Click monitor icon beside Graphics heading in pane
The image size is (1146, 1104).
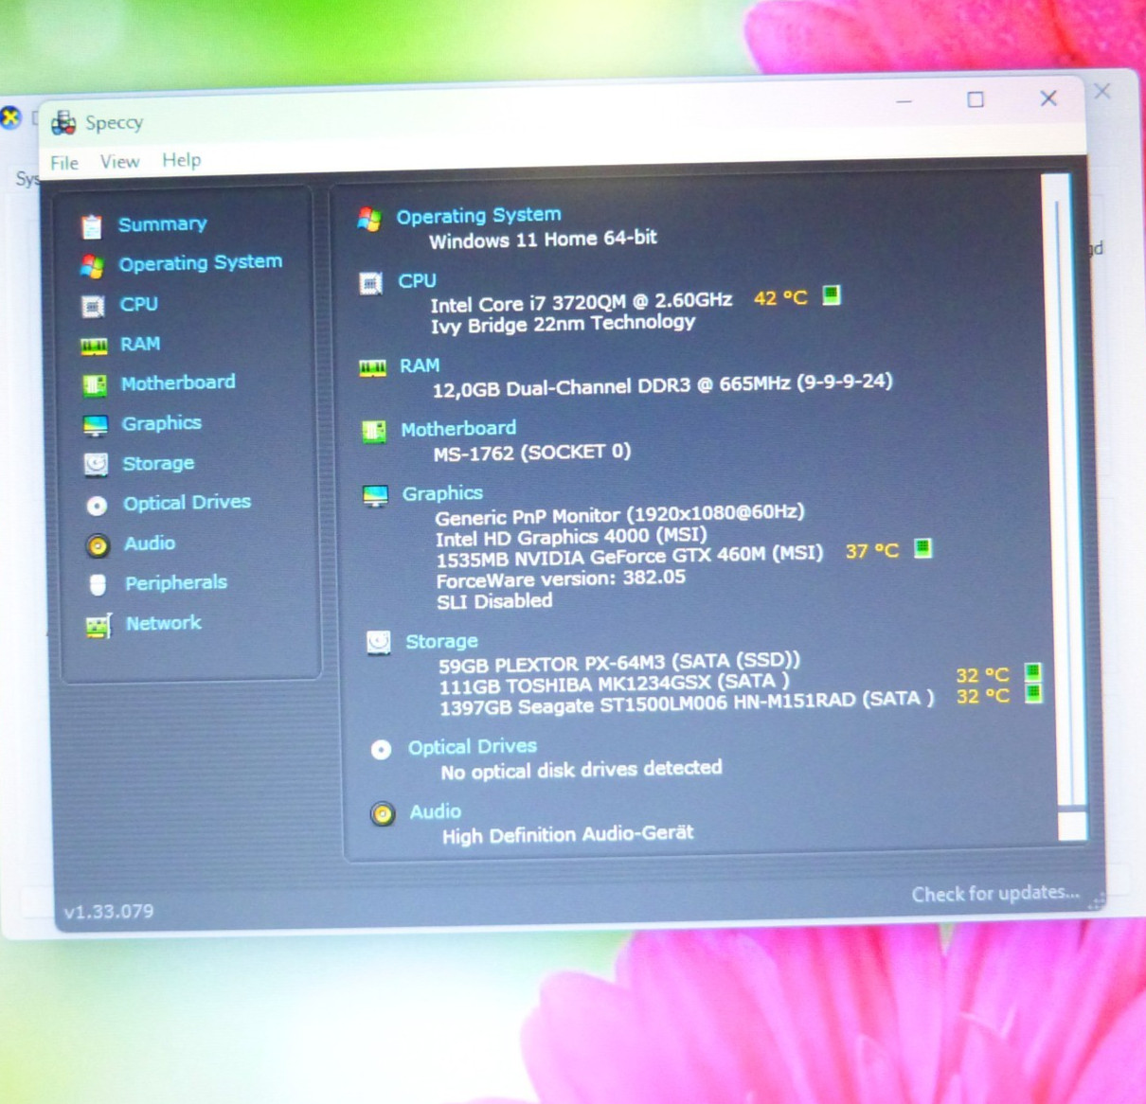pyautogui.click(x=375, y=496)
